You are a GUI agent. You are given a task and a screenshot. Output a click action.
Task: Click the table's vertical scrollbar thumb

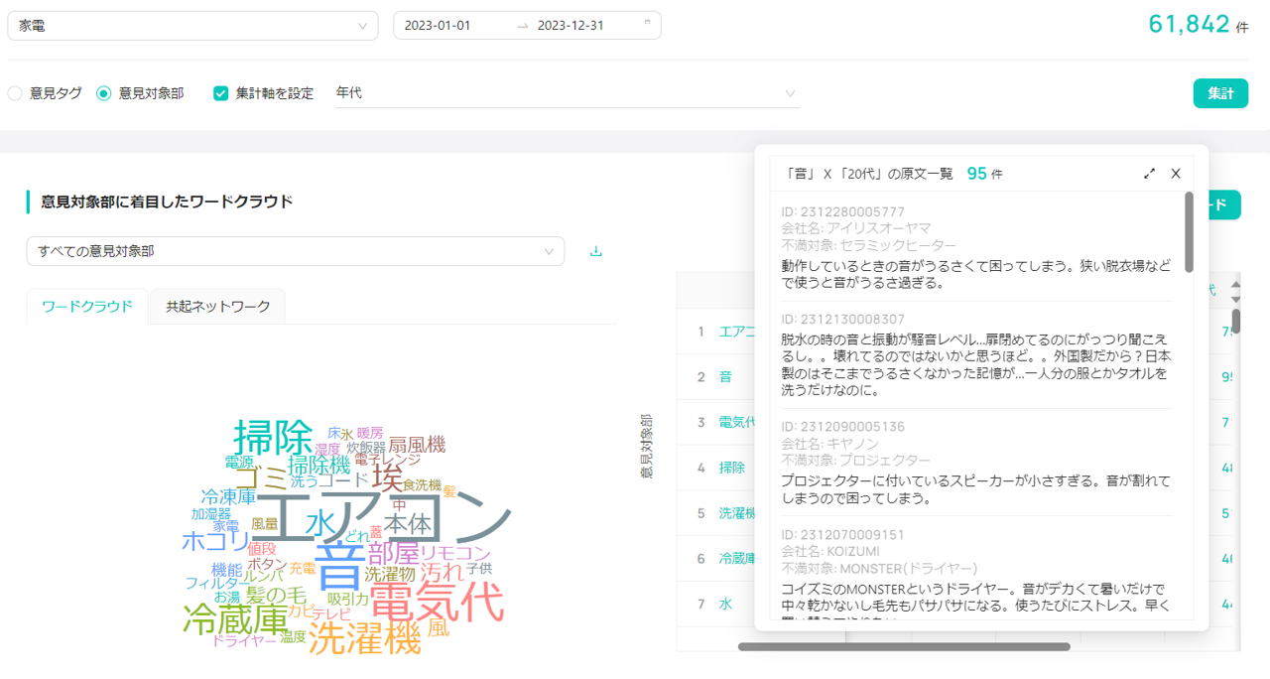1236,321
